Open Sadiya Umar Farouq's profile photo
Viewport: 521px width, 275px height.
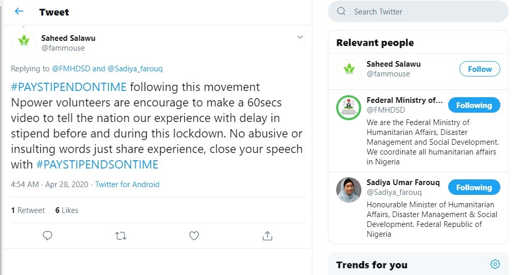point(349,190)
